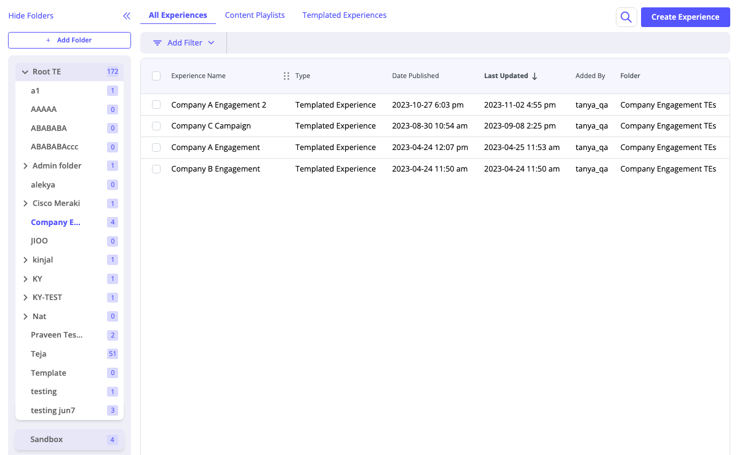
Task: Tick the Company B Engagement checkbox
Action: 156,169
